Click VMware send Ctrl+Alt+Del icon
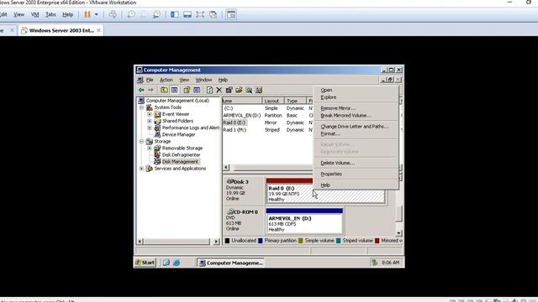This screenshot has height=302, width=538. pos(113,14)
